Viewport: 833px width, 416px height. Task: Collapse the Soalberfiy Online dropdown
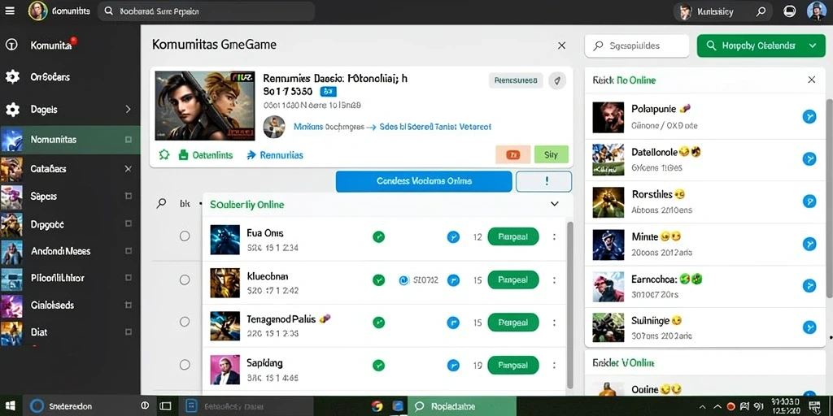tap(555, 204)
